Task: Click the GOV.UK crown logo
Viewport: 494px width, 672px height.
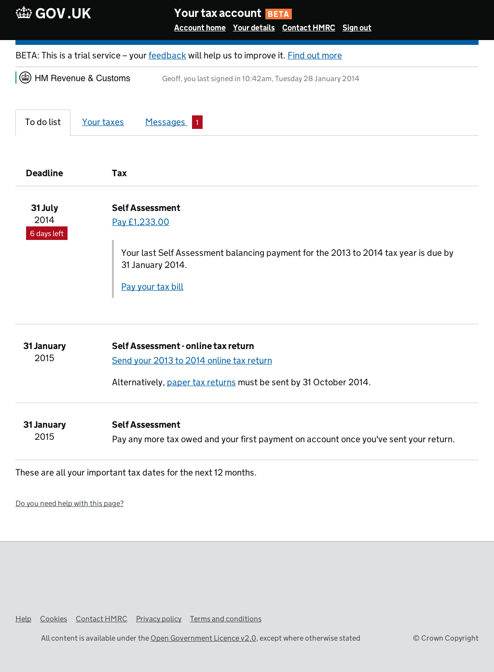Action: [x=24, y=13]
